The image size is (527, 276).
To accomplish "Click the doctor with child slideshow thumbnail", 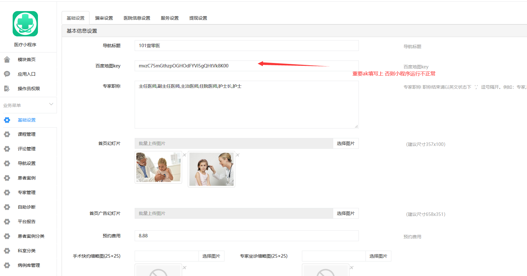I will tap(158, 167).
